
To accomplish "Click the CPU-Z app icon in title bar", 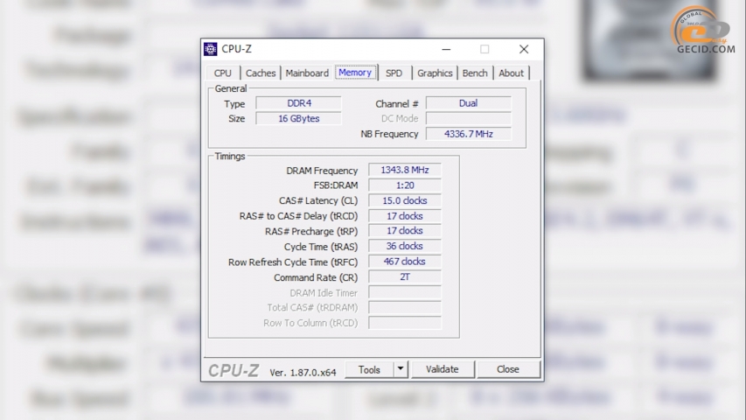I will point(210,49).
